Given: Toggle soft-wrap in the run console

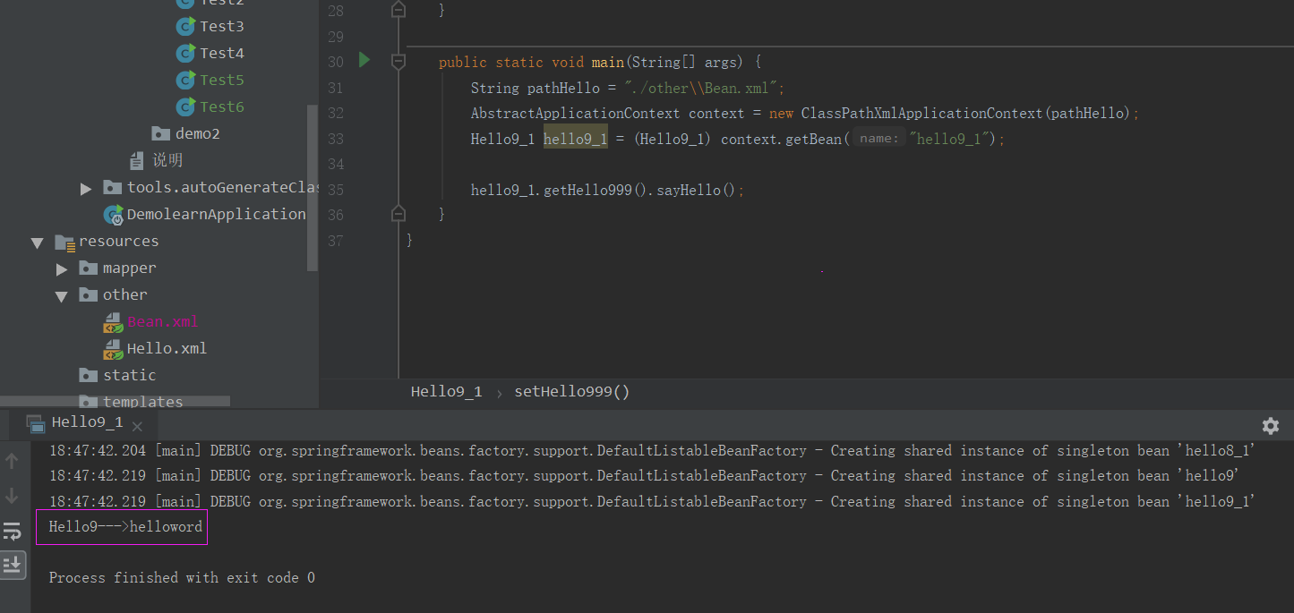Looking at the screenshot, I should pos(12,532).
